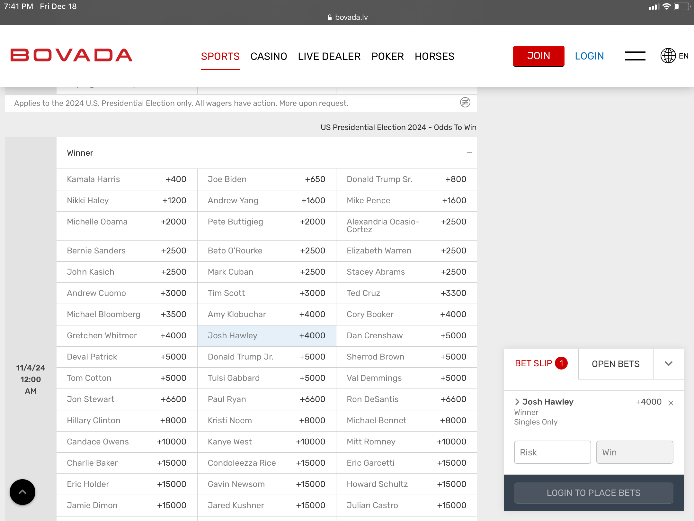Remove Josh Hawley from bet slip
This screenshot has height=521, width=694.
671,403
